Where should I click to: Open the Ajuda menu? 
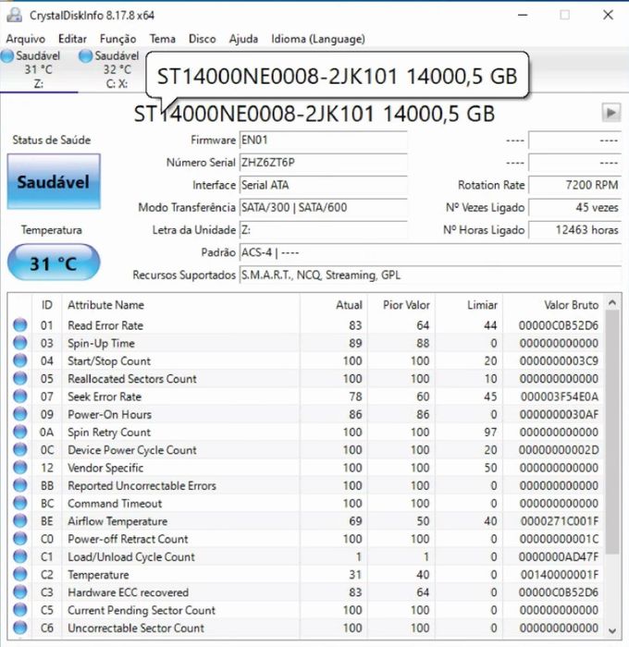coord(243,39)
